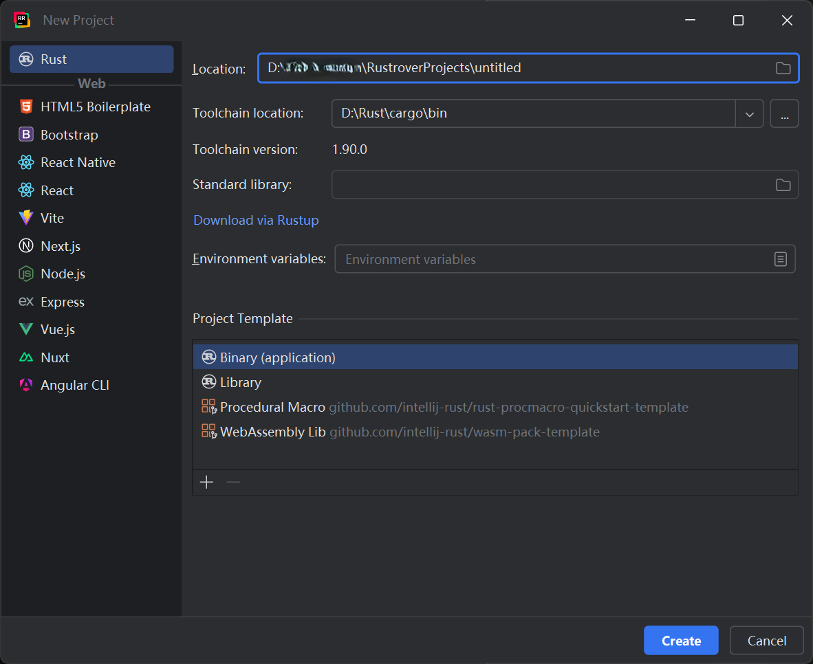Open the Environment variables editor icon
The height and width of the screenshot is (664, 813).
[x=780, y=259]
